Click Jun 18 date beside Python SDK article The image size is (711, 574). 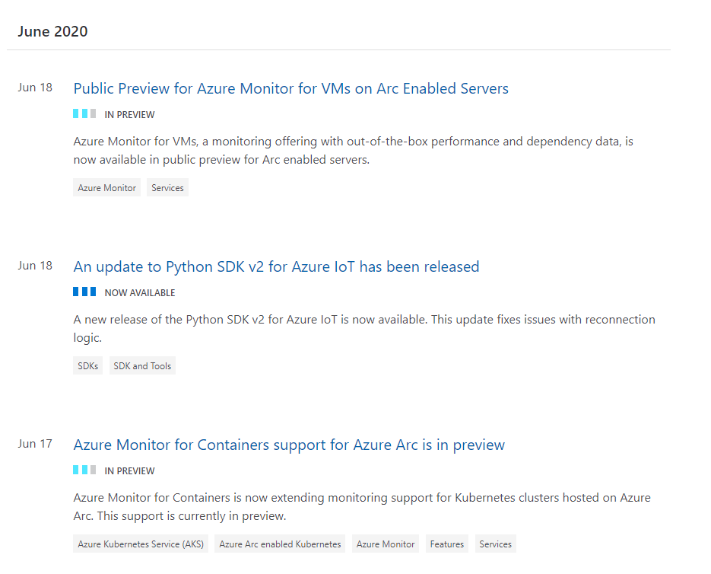coord(35,266)
